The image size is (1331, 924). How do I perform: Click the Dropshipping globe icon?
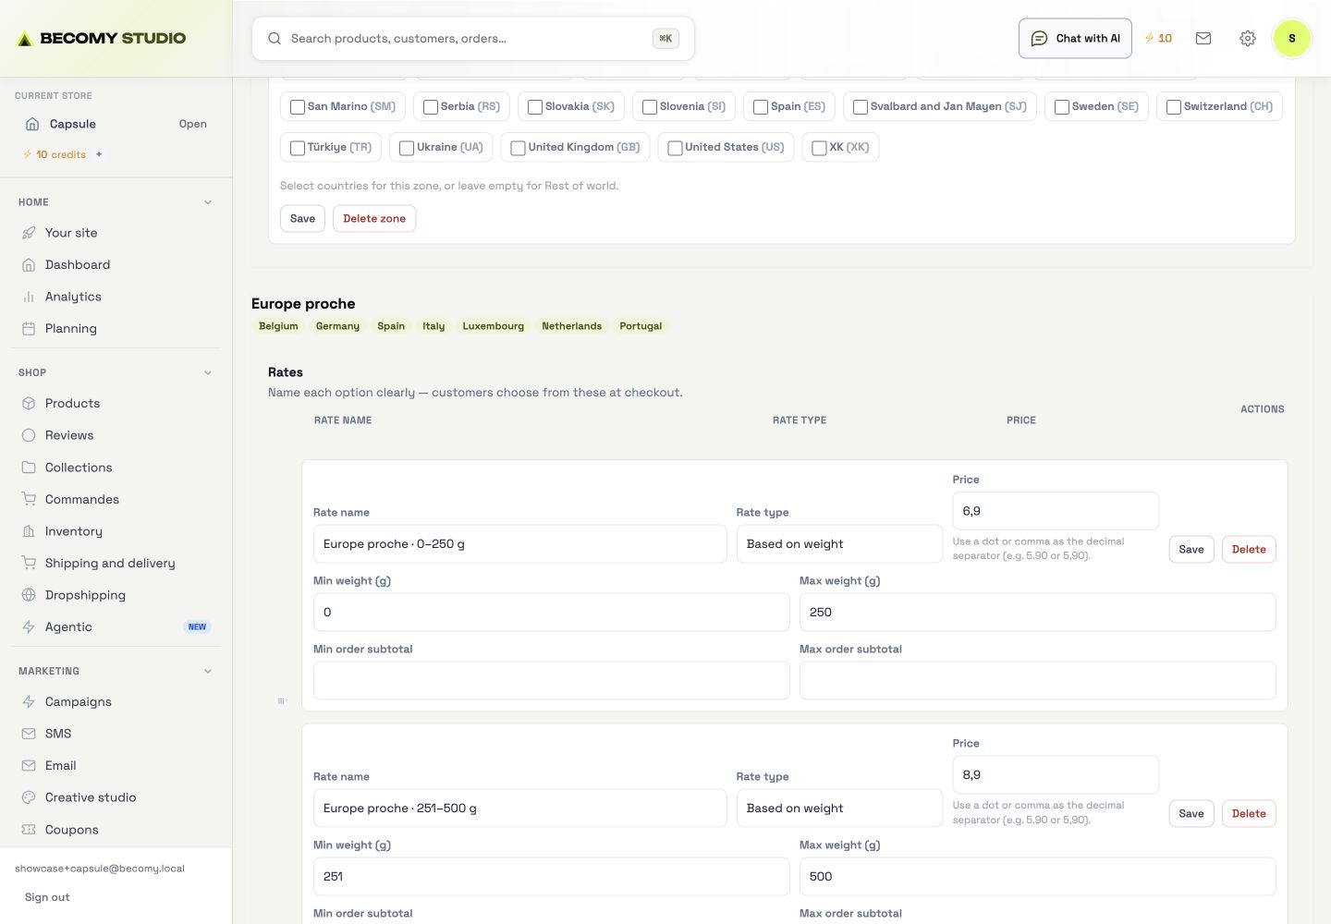pyautogui.click(x=29, y=595)
